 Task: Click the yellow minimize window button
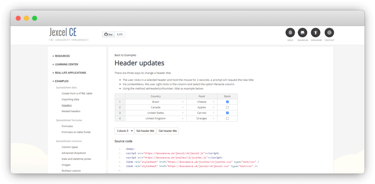tap(26, 18)
